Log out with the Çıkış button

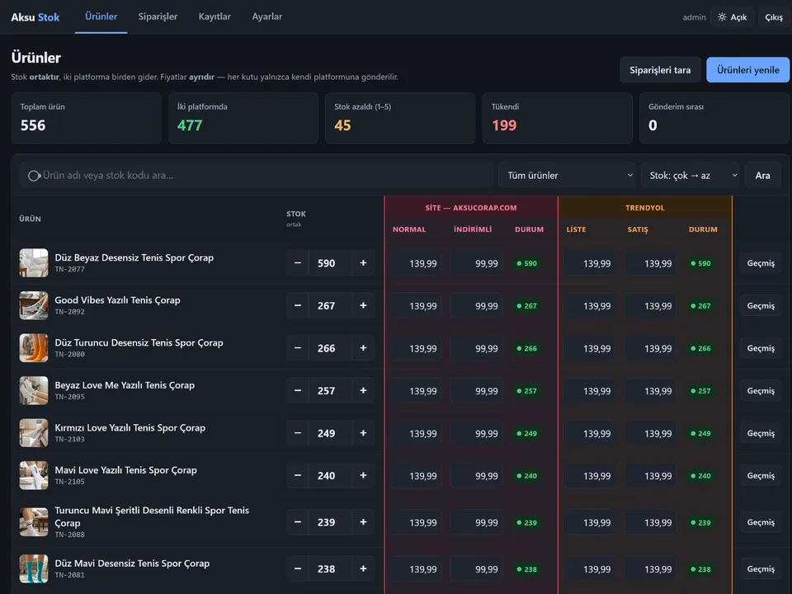[773, 17]
